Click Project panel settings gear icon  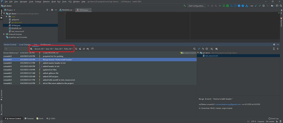52,10
